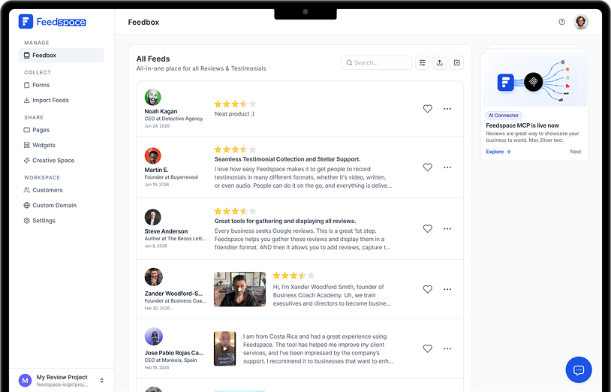Enable the bulk select checkbox icon

(x=456, y=63)
